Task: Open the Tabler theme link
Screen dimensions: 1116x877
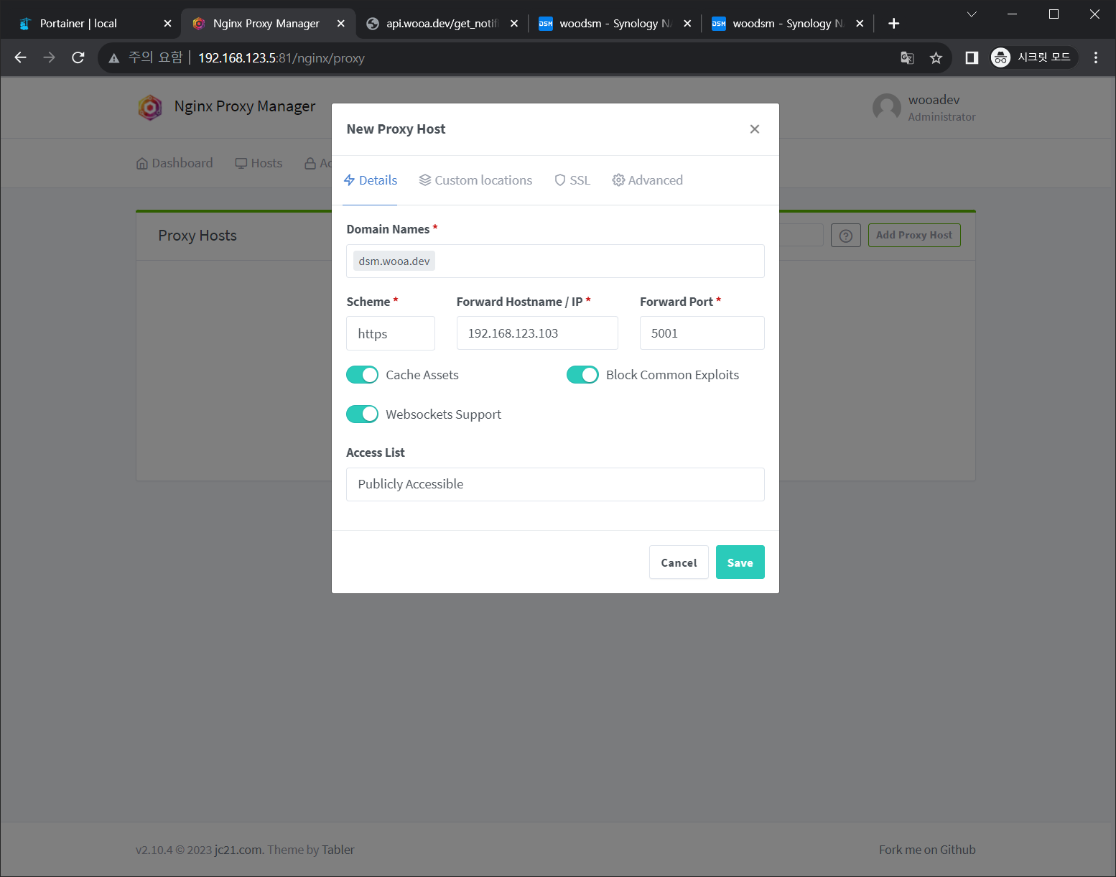Action: 338,850
